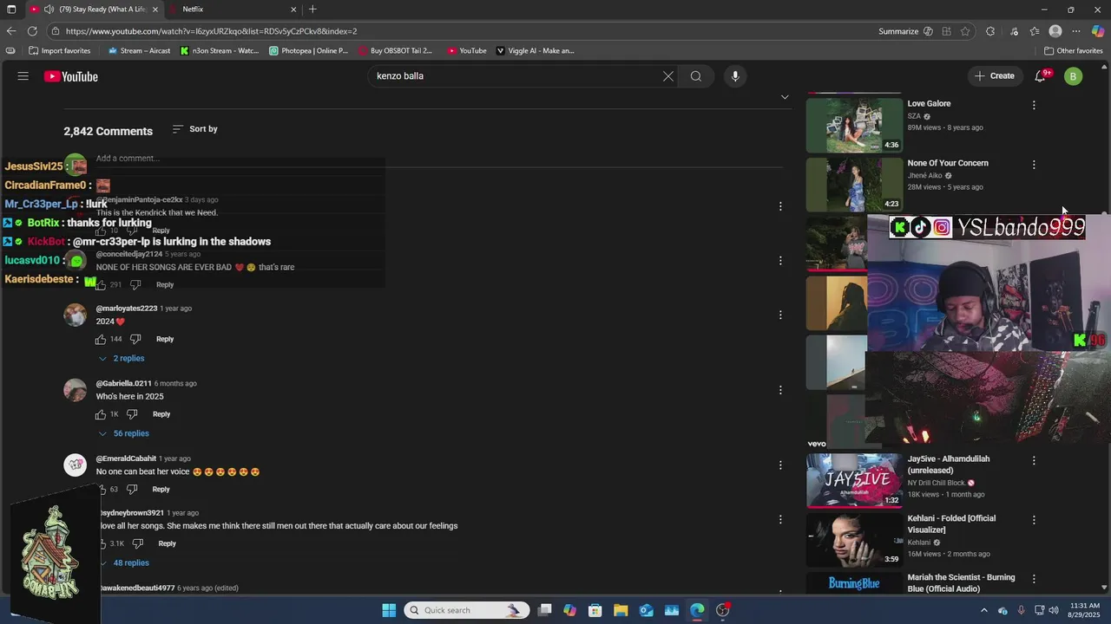Open the Other favorites folder
1111x624 pixels.
tap(1073, 50)
